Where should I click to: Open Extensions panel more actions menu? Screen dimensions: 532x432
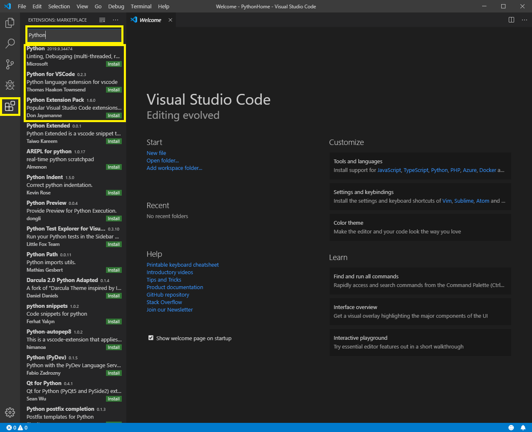116,20
